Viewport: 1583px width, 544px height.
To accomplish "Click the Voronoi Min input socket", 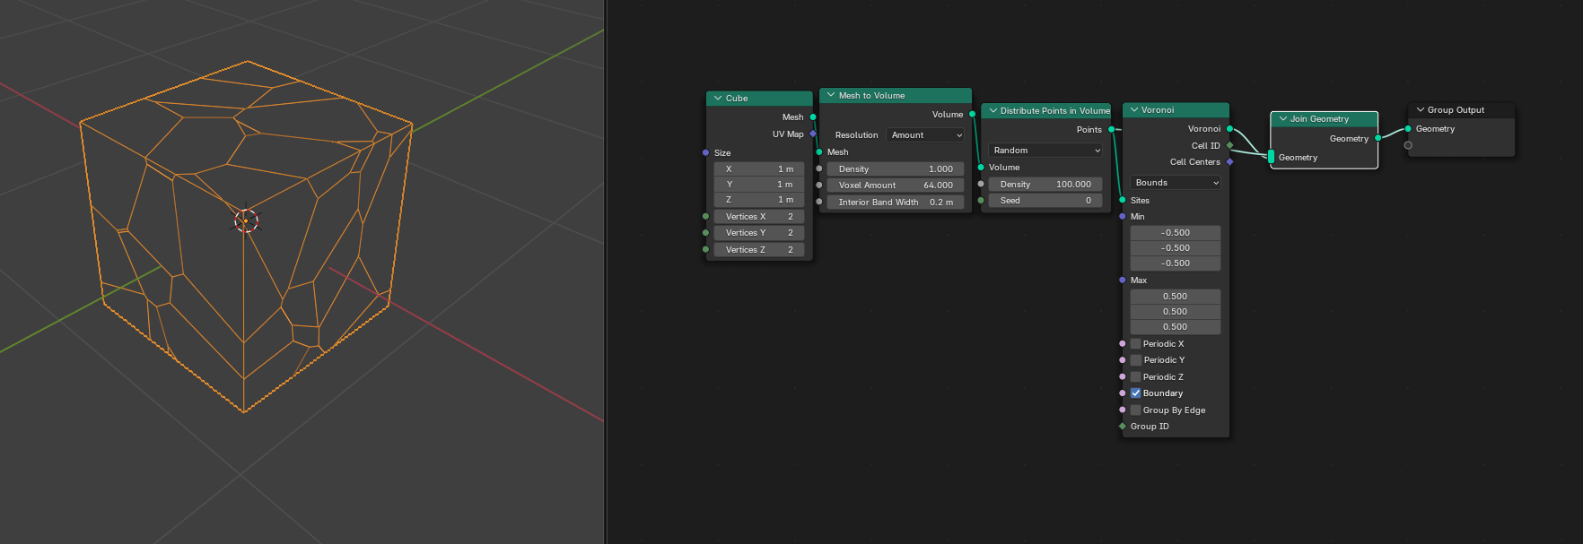I will click(x=1123, y=217).
